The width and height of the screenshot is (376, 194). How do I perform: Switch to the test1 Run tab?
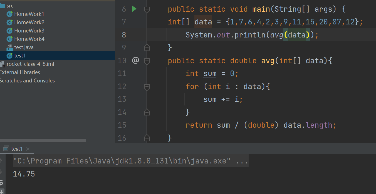click(17, 149)
